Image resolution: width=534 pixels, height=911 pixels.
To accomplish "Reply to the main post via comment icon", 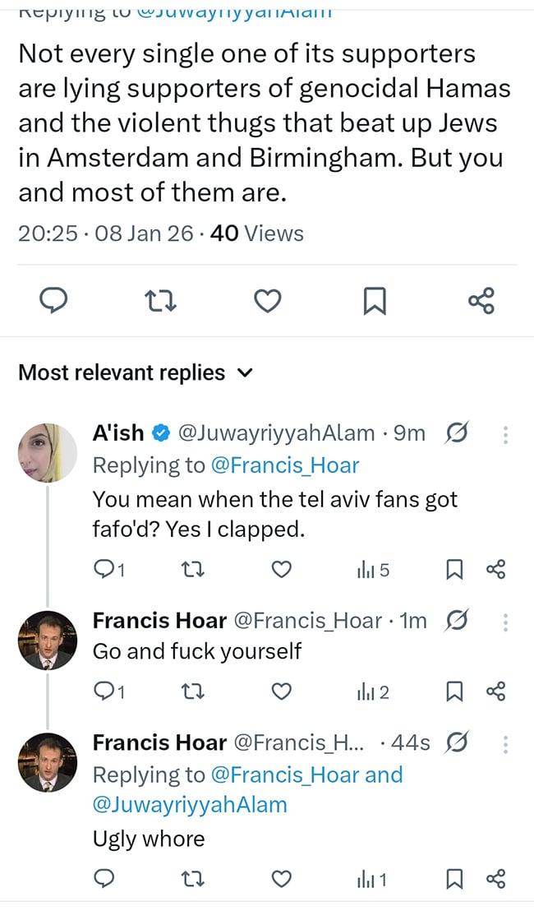I will coord(54,301).
